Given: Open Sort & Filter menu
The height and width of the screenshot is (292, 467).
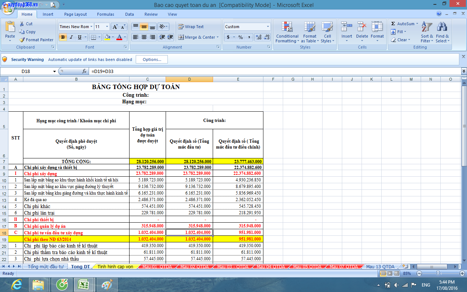Looking at the screenshot, I should pos(427,32).
